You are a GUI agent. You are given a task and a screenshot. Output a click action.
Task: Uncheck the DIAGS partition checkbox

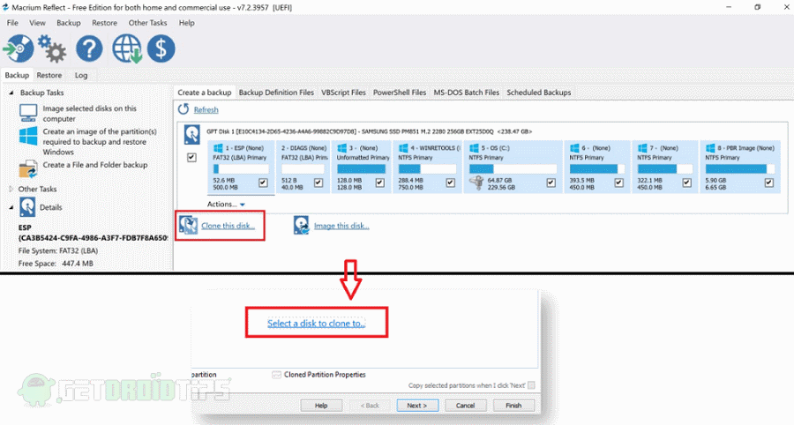pos(318,183)
